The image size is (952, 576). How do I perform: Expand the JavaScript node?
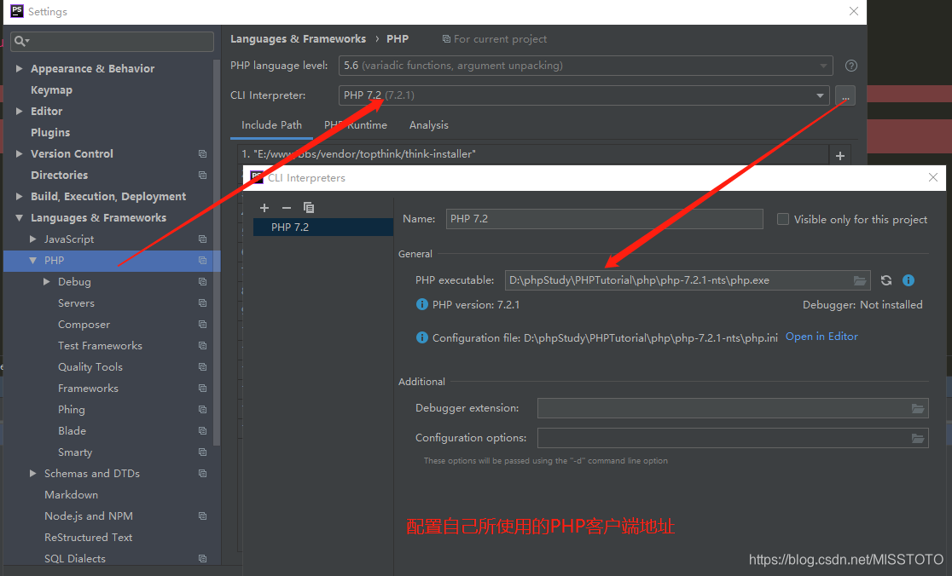coord(33,239)
